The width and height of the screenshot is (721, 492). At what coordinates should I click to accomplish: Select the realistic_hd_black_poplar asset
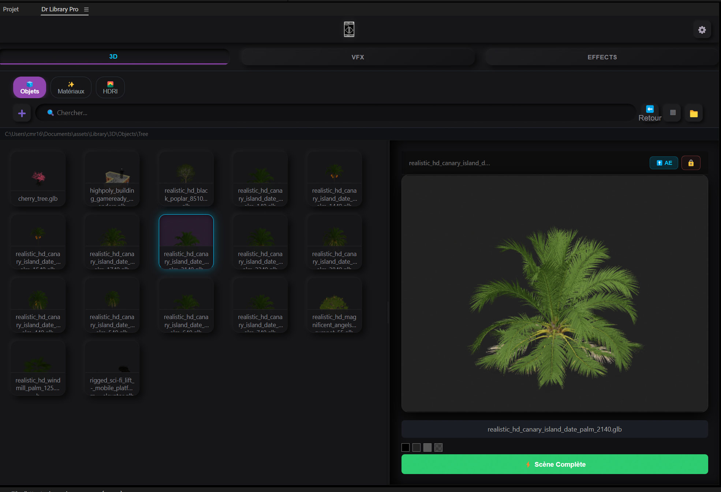pyautogui.click(x=186, y=179)
